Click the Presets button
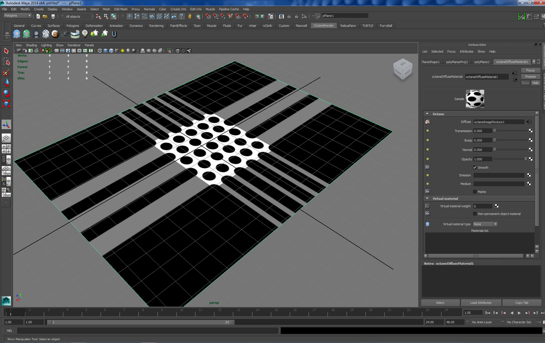Image resolution: width=545 pixels, height=343 pixels. tap(530, 77)
